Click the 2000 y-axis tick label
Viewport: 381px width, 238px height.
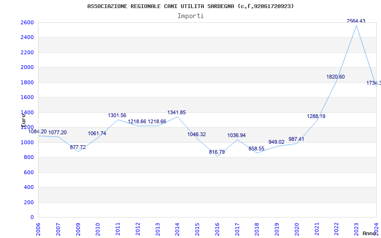(x=27, y=68)
